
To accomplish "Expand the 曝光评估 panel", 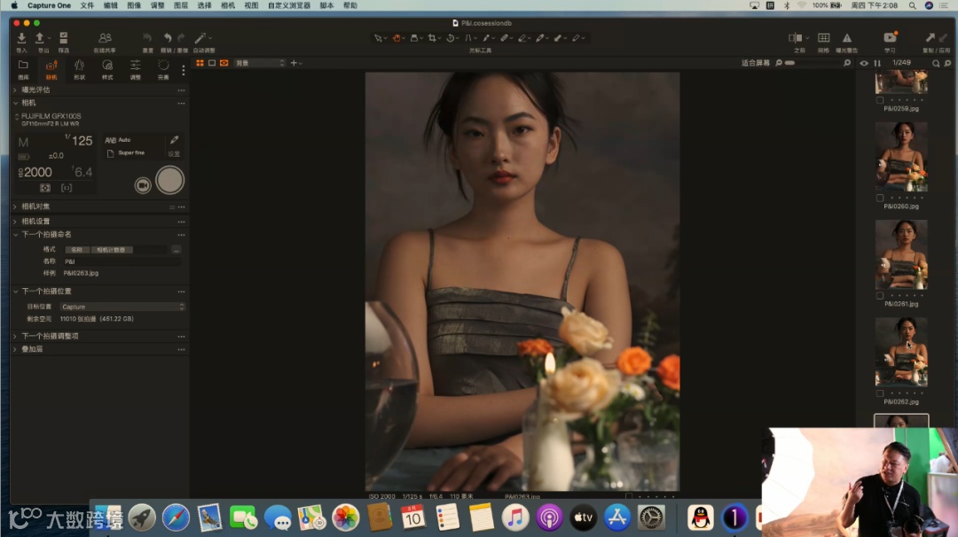I will [x=15, y=89].
